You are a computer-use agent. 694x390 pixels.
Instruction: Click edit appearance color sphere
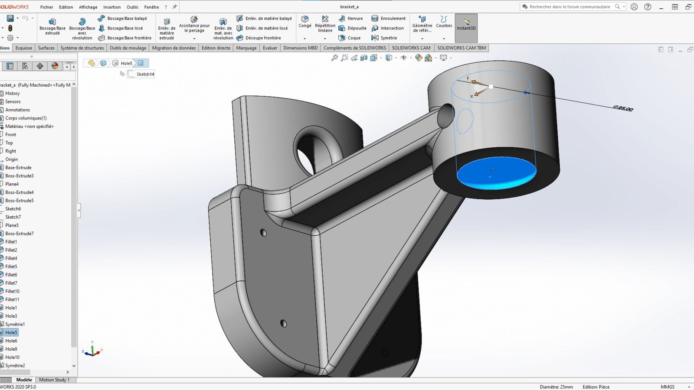point(418,58)
